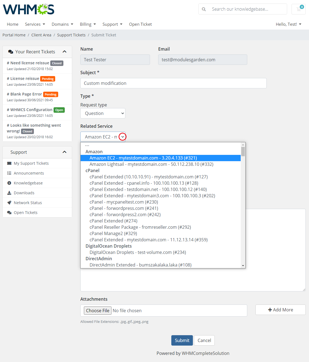Screen dimensions: 309x362
Task: Click the dropdown list scrollbar thumb
Action: tap(243, 152)
